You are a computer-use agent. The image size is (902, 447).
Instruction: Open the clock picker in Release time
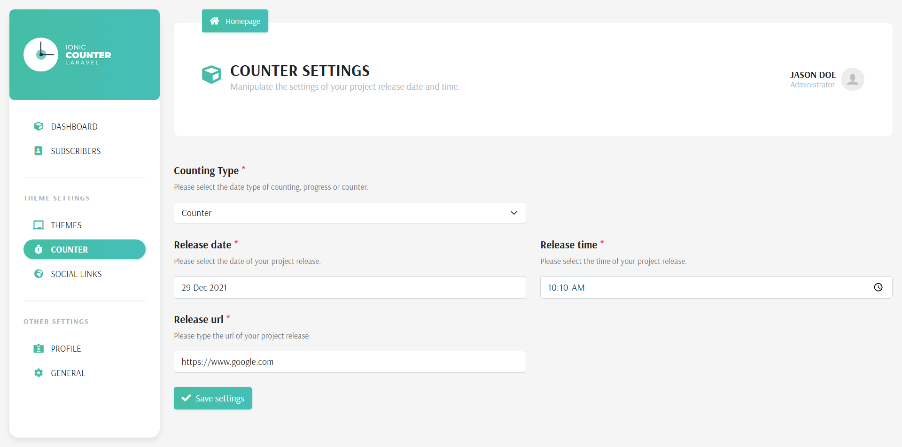(878, 287)
